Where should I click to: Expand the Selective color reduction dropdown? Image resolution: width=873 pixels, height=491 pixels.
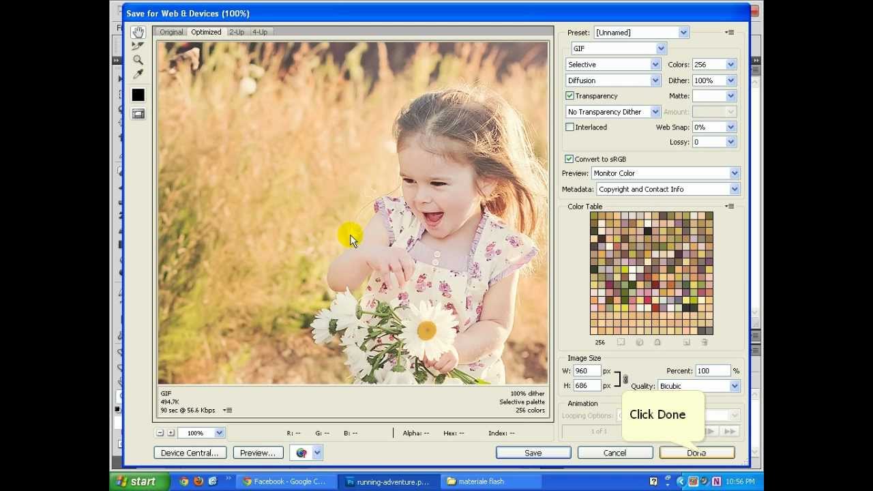point(613,64)
